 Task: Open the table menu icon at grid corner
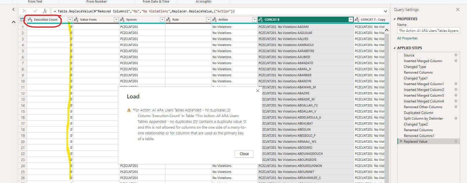point(22,20)
